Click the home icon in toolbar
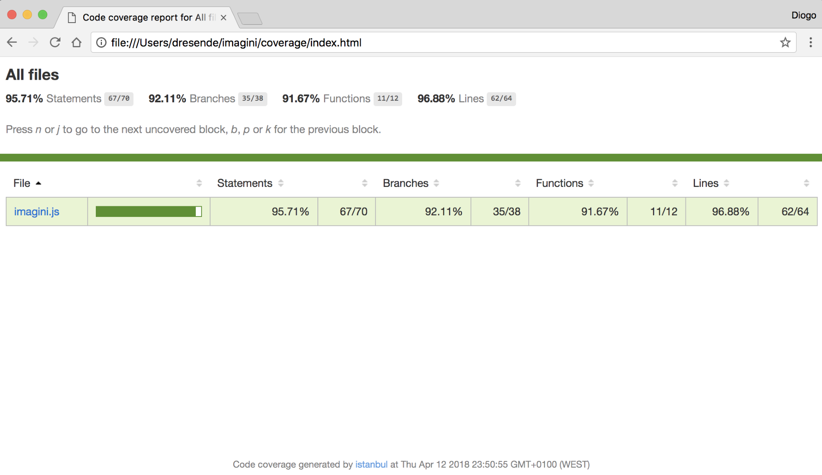 click(76, 42)
